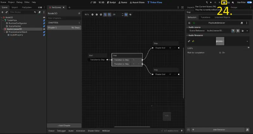Image resolution: width=253 pixels, height=134 pixels.
Task: Add a new scene tab
Action: [69, 7]
